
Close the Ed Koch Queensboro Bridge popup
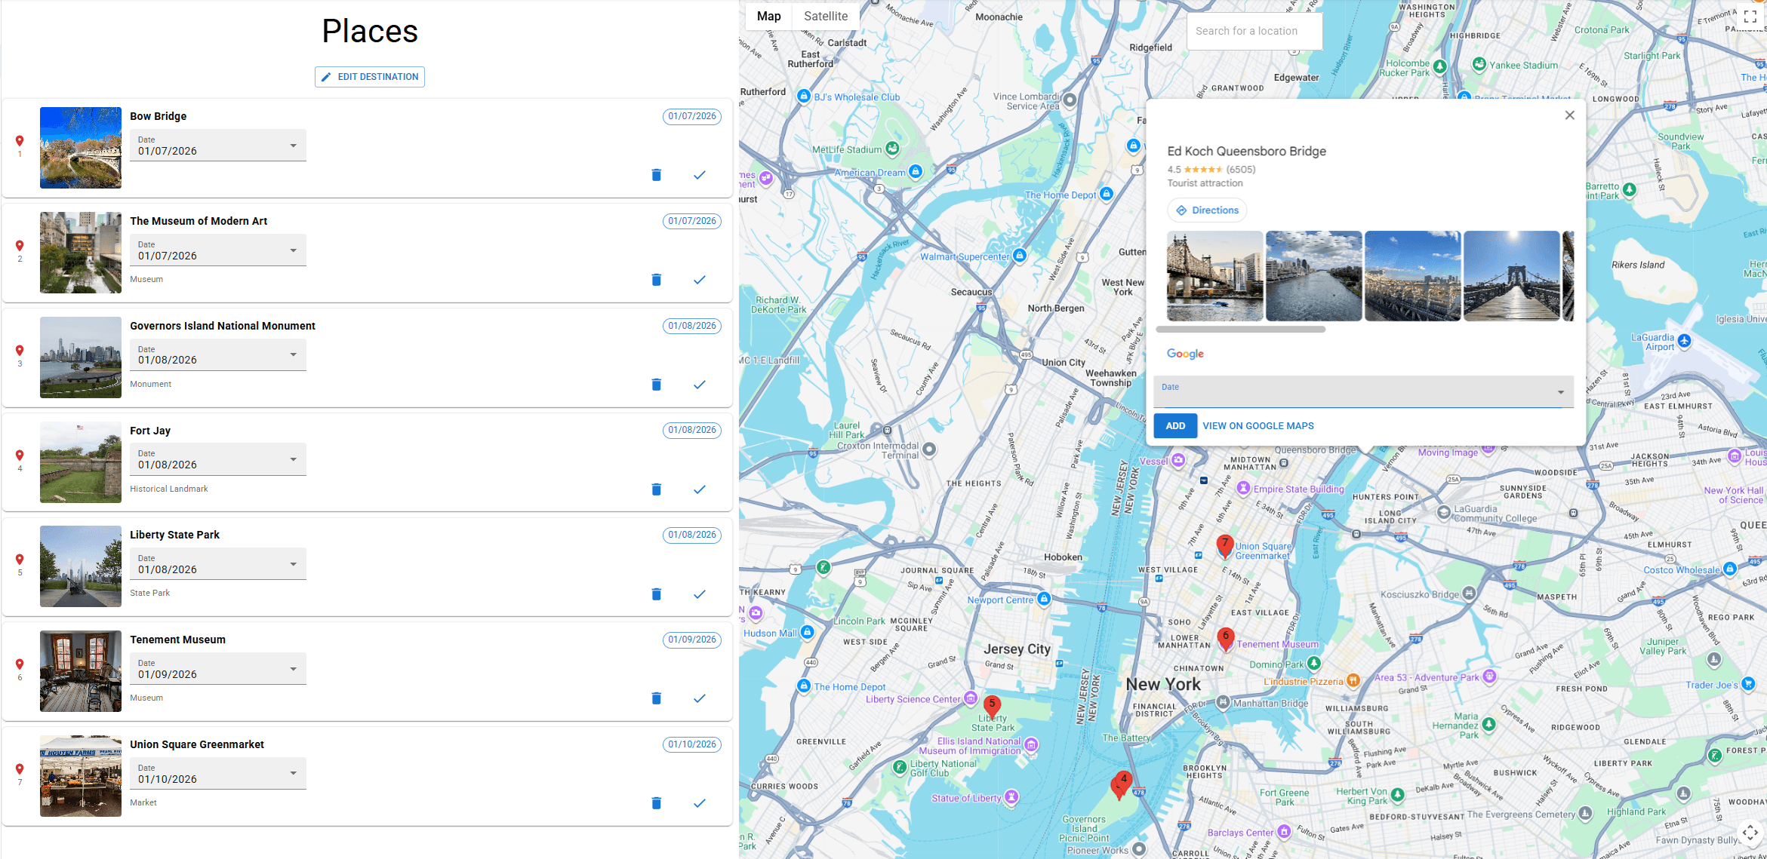(x=1569, y=115)
